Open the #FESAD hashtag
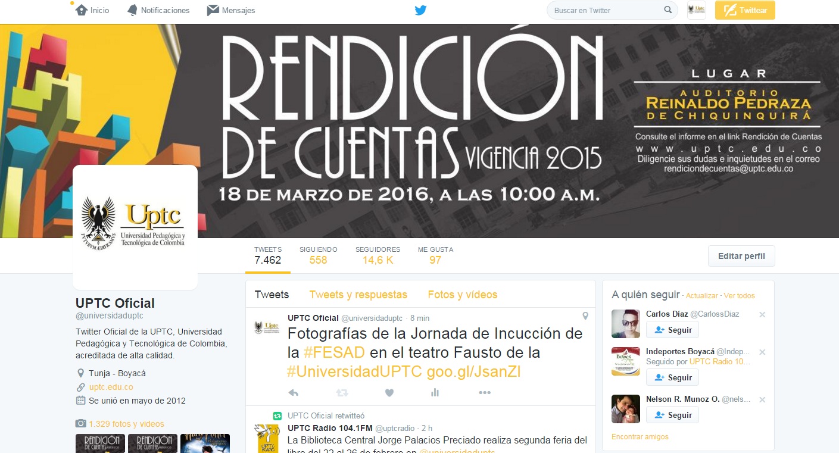Screen dimensions: 839x453 (x=335, y=352)
